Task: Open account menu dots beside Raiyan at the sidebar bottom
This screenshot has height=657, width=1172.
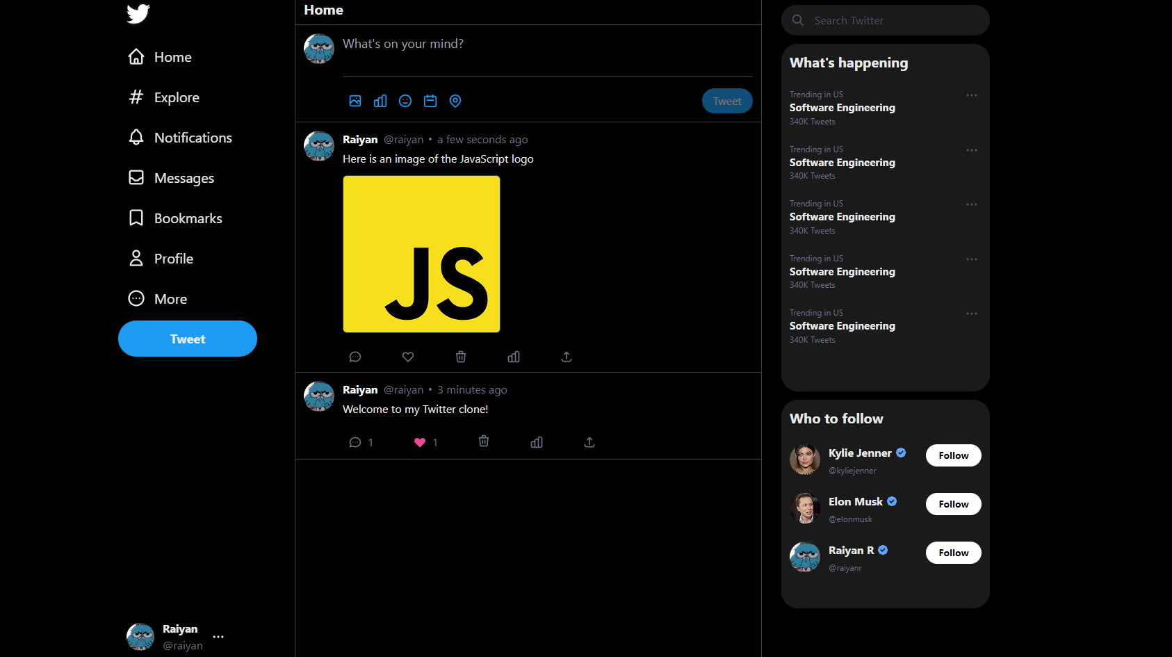Action: coord(218,637)
